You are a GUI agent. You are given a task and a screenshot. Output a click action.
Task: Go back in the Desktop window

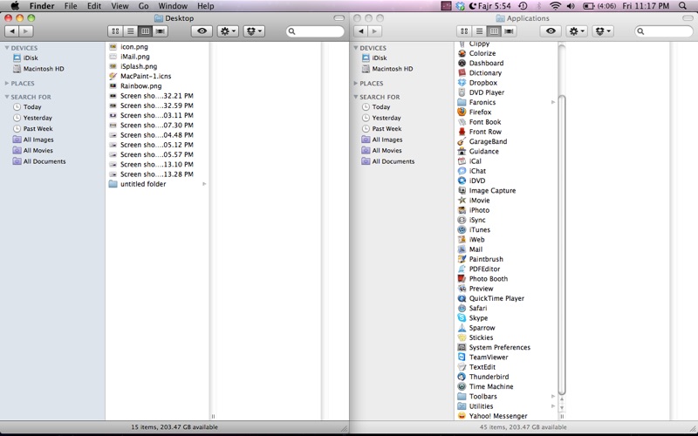pos(12,31)
